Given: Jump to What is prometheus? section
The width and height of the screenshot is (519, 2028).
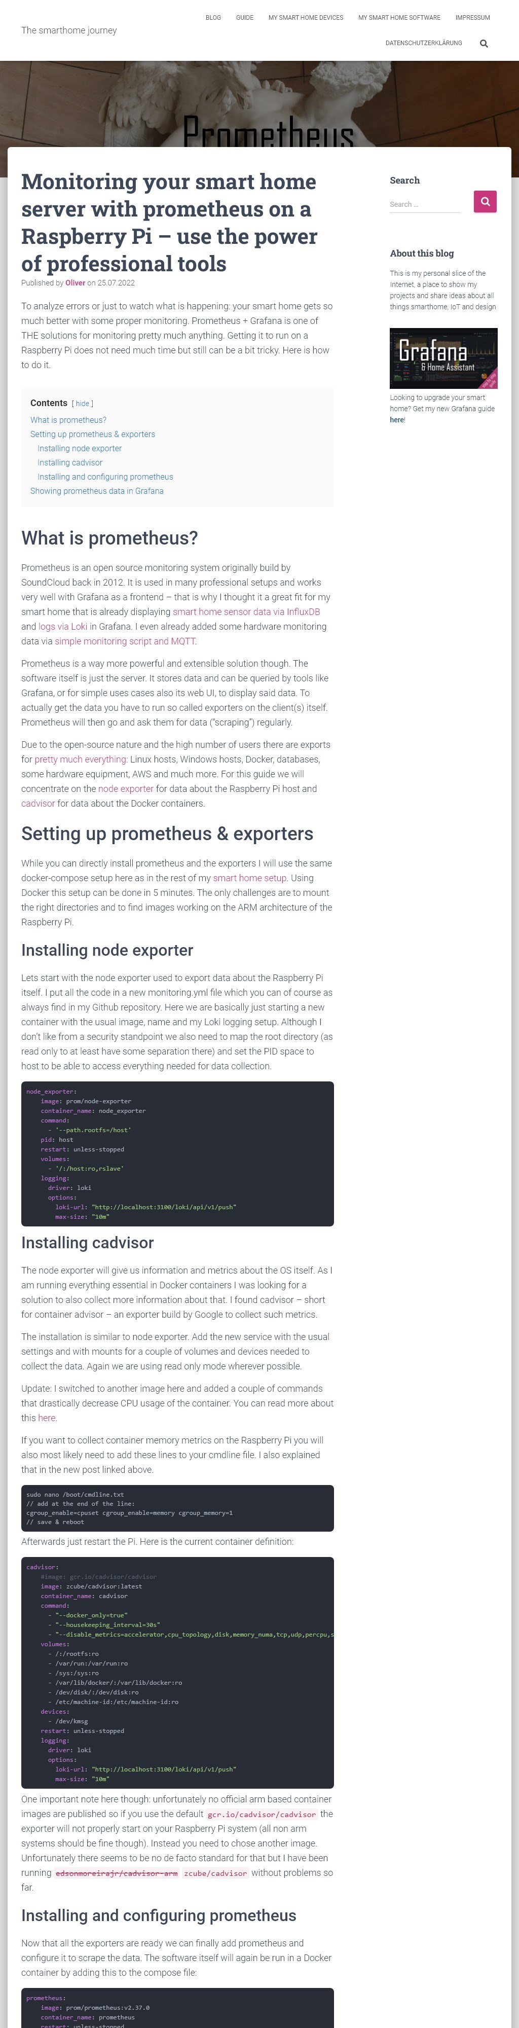Looking at the screenshot, I should point(68,420).
